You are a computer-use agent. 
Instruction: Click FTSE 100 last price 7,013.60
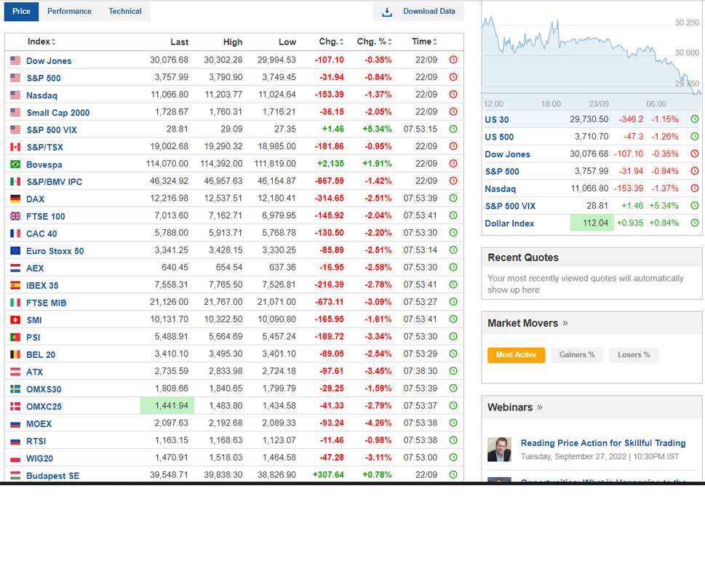tap(171, 215)
